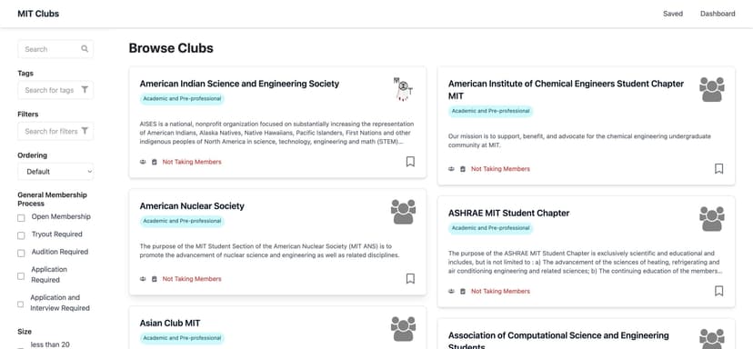753x349 pixels.
Task: Click the American Nuclear Society group avatar
Action: (404, 212)
